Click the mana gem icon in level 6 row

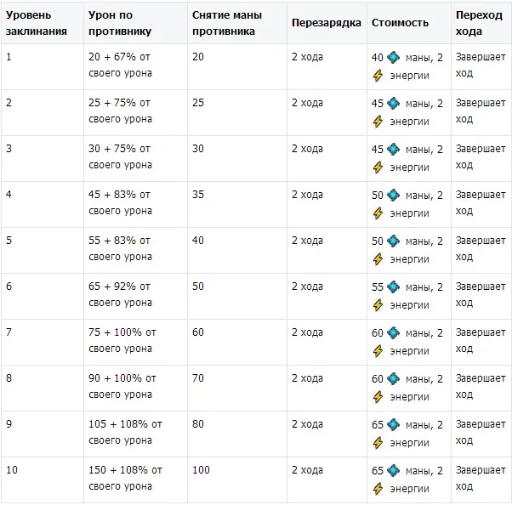pos(393,287)
